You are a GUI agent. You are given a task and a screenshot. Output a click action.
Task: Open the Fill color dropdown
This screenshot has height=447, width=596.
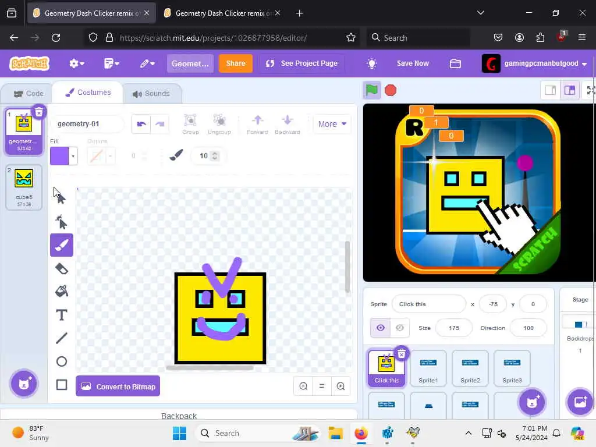73,156
